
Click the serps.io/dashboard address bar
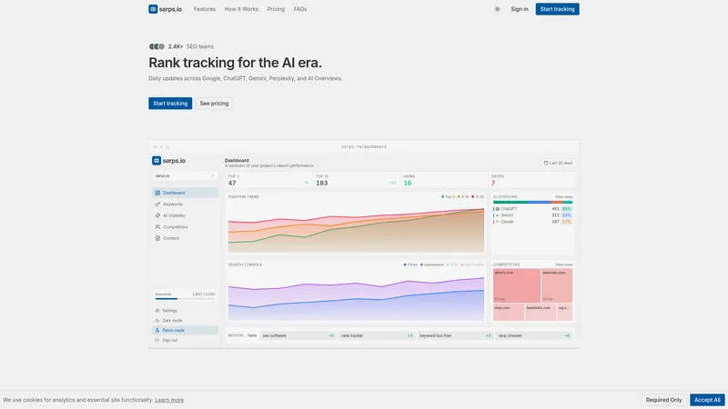(364, 146)
